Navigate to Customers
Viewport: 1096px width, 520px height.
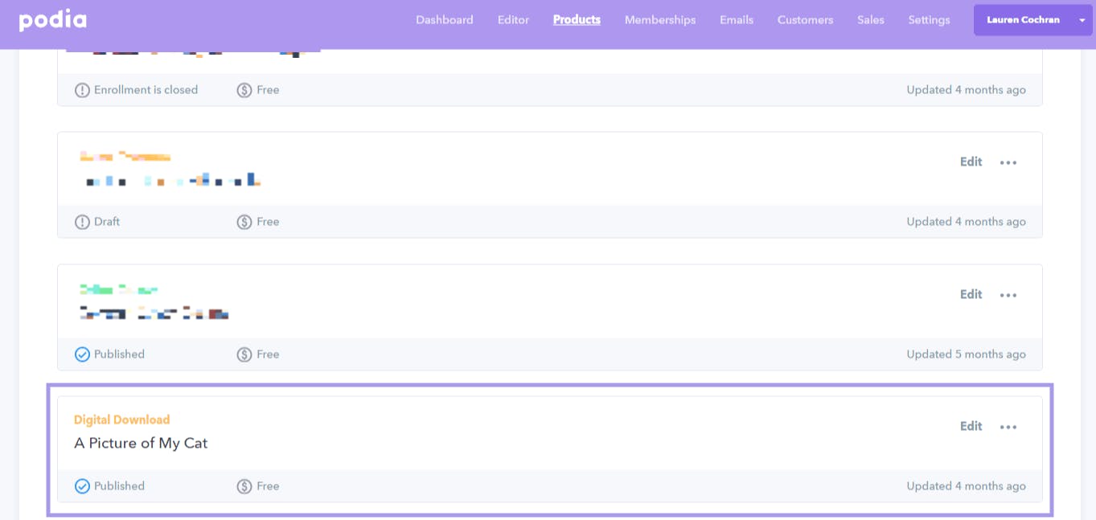(x=805, y=20)
